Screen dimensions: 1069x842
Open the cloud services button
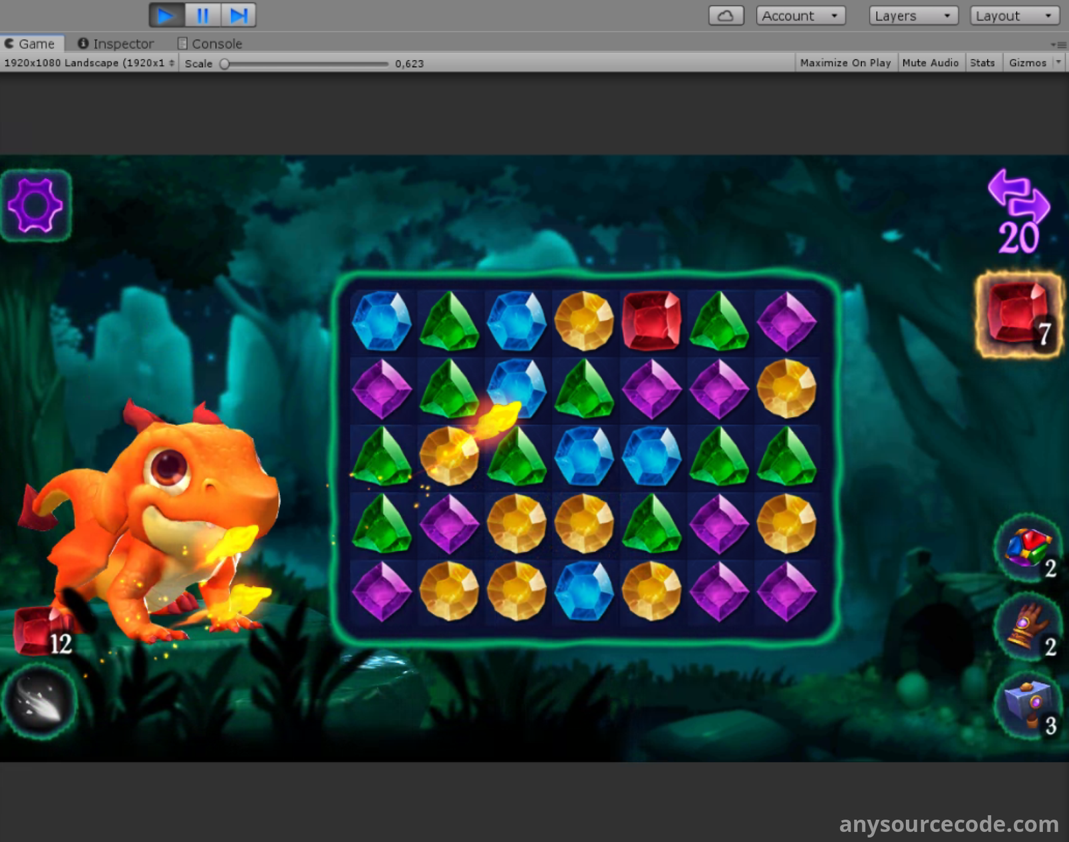click(x=726, y=15)
